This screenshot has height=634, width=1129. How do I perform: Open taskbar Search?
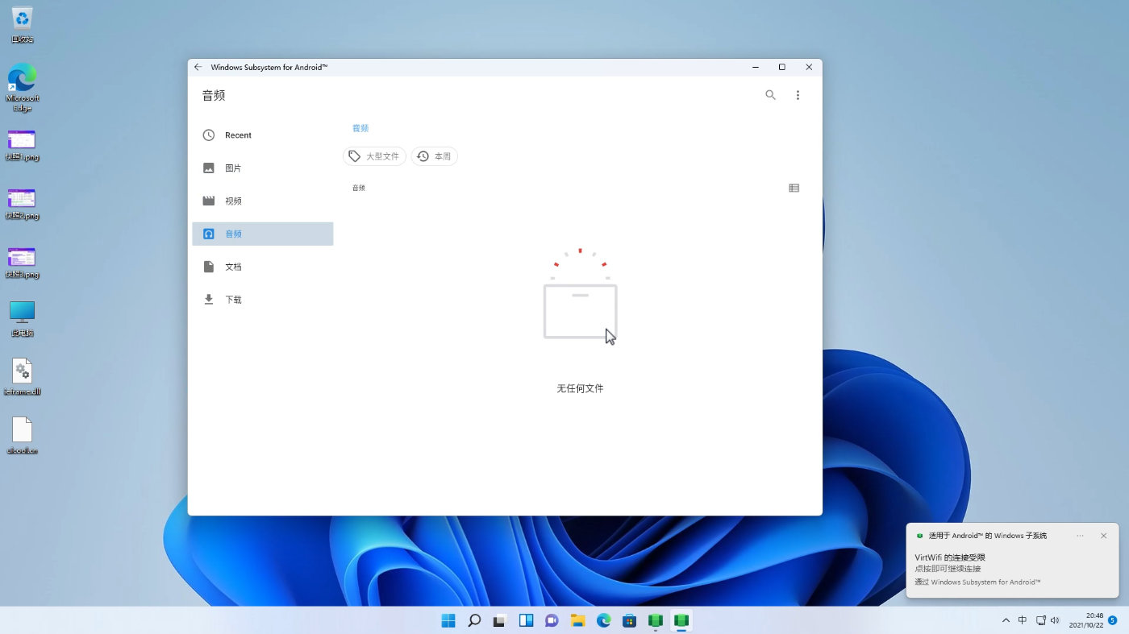point(474,620)
